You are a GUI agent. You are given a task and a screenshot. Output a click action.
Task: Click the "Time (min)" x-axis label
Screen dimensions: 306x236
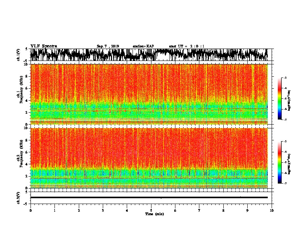pos(155,214)
